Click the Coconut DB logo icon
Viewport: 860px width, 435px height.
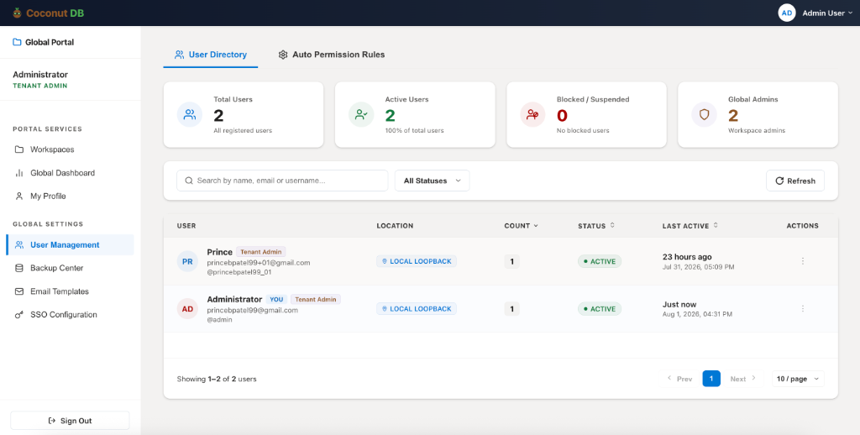pos(17,13)
